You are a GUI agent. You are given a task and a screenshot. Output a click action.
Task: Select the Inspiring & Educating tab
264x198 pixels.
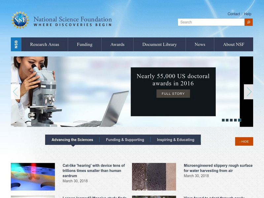pyautogui.click(x=175, y=140)
